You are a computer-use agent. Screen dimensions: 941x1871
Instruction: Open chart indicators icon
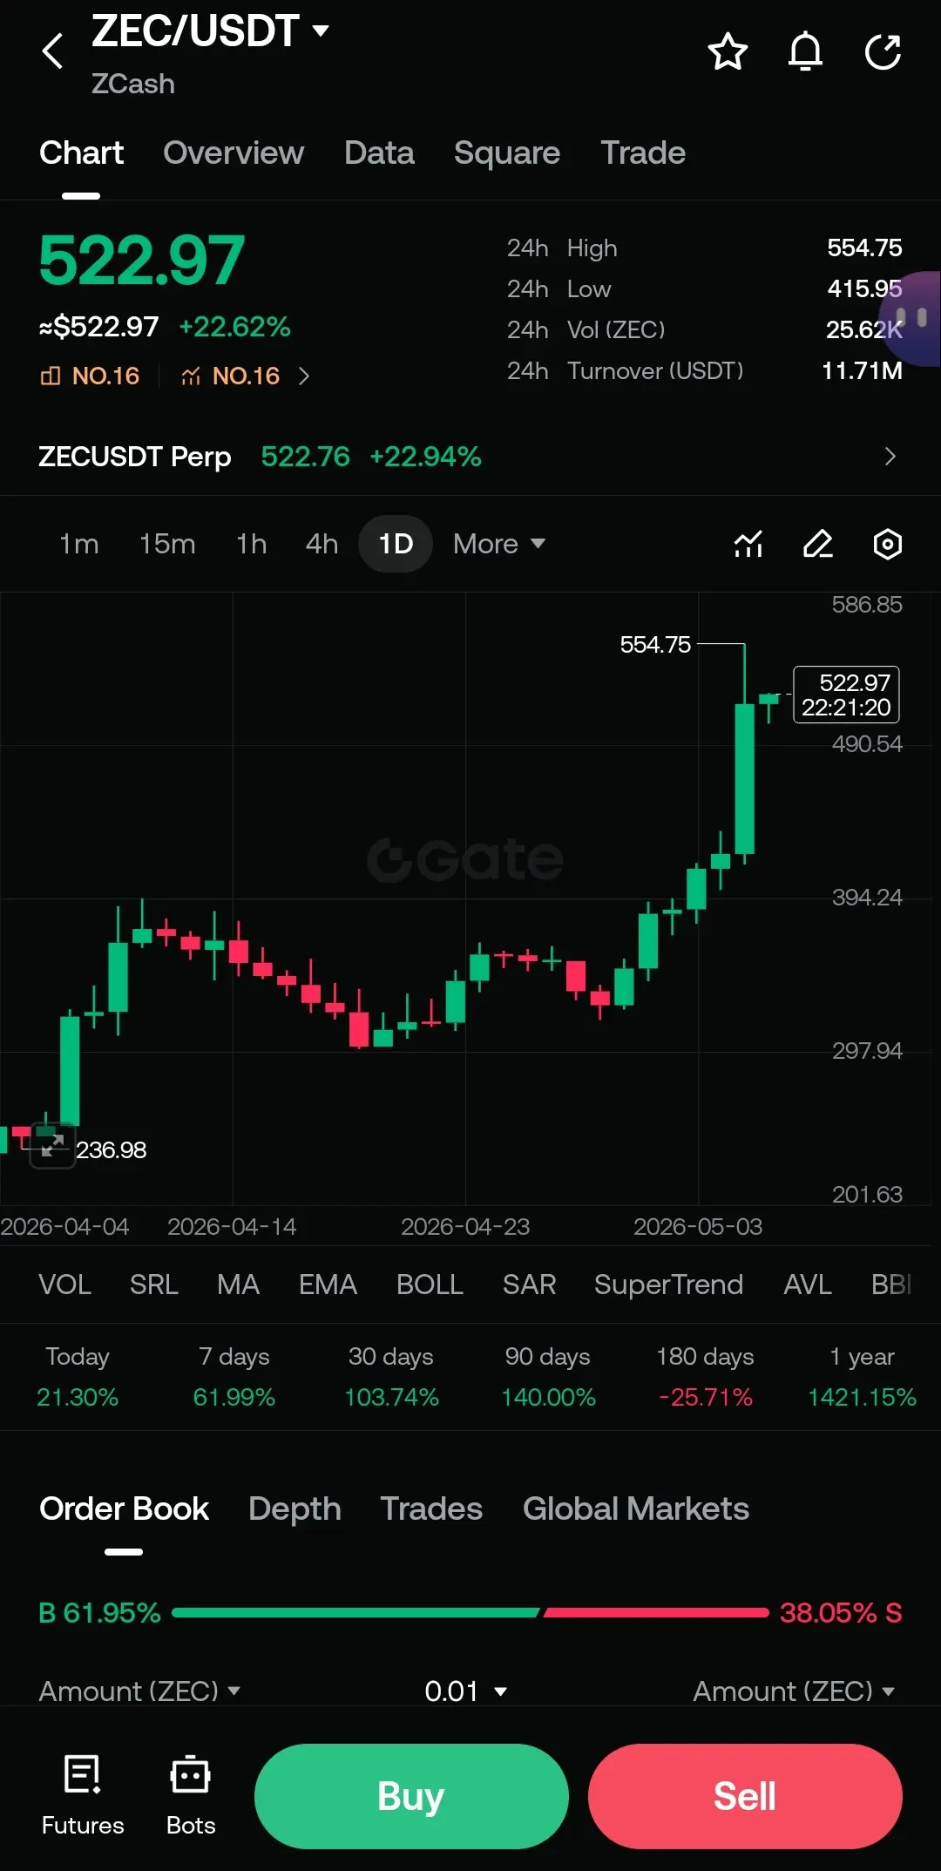coord(748,544)
